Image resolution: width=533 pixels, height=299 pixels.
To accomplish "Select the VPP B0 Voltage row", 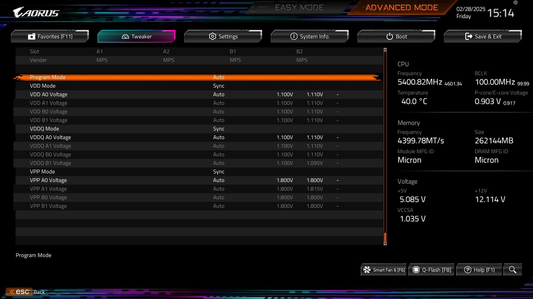I will (199, 197).
